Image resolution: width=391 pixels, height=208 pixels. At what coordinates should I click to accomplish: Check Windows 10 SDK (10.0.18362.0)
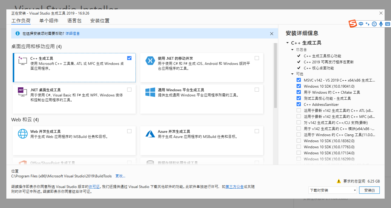tap(299, 141)
